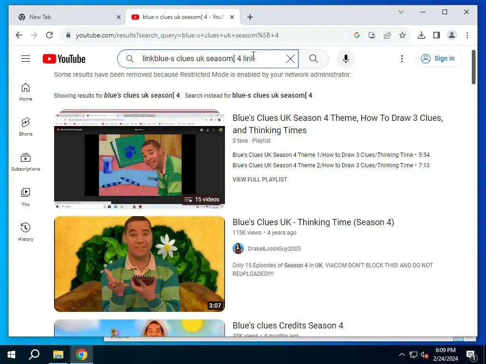Open Blue's Clues UK Season 4 Theme playlist title

(x=337, y=124)
